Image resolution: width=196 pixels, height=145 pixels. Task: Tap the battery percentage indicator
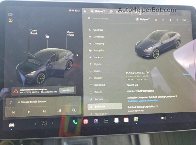[74, 11]
